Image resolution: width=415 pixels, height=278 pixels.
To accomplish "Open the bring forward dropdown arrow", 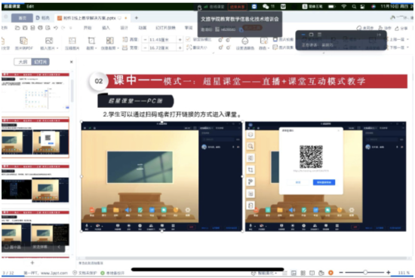I will [408, 39].
